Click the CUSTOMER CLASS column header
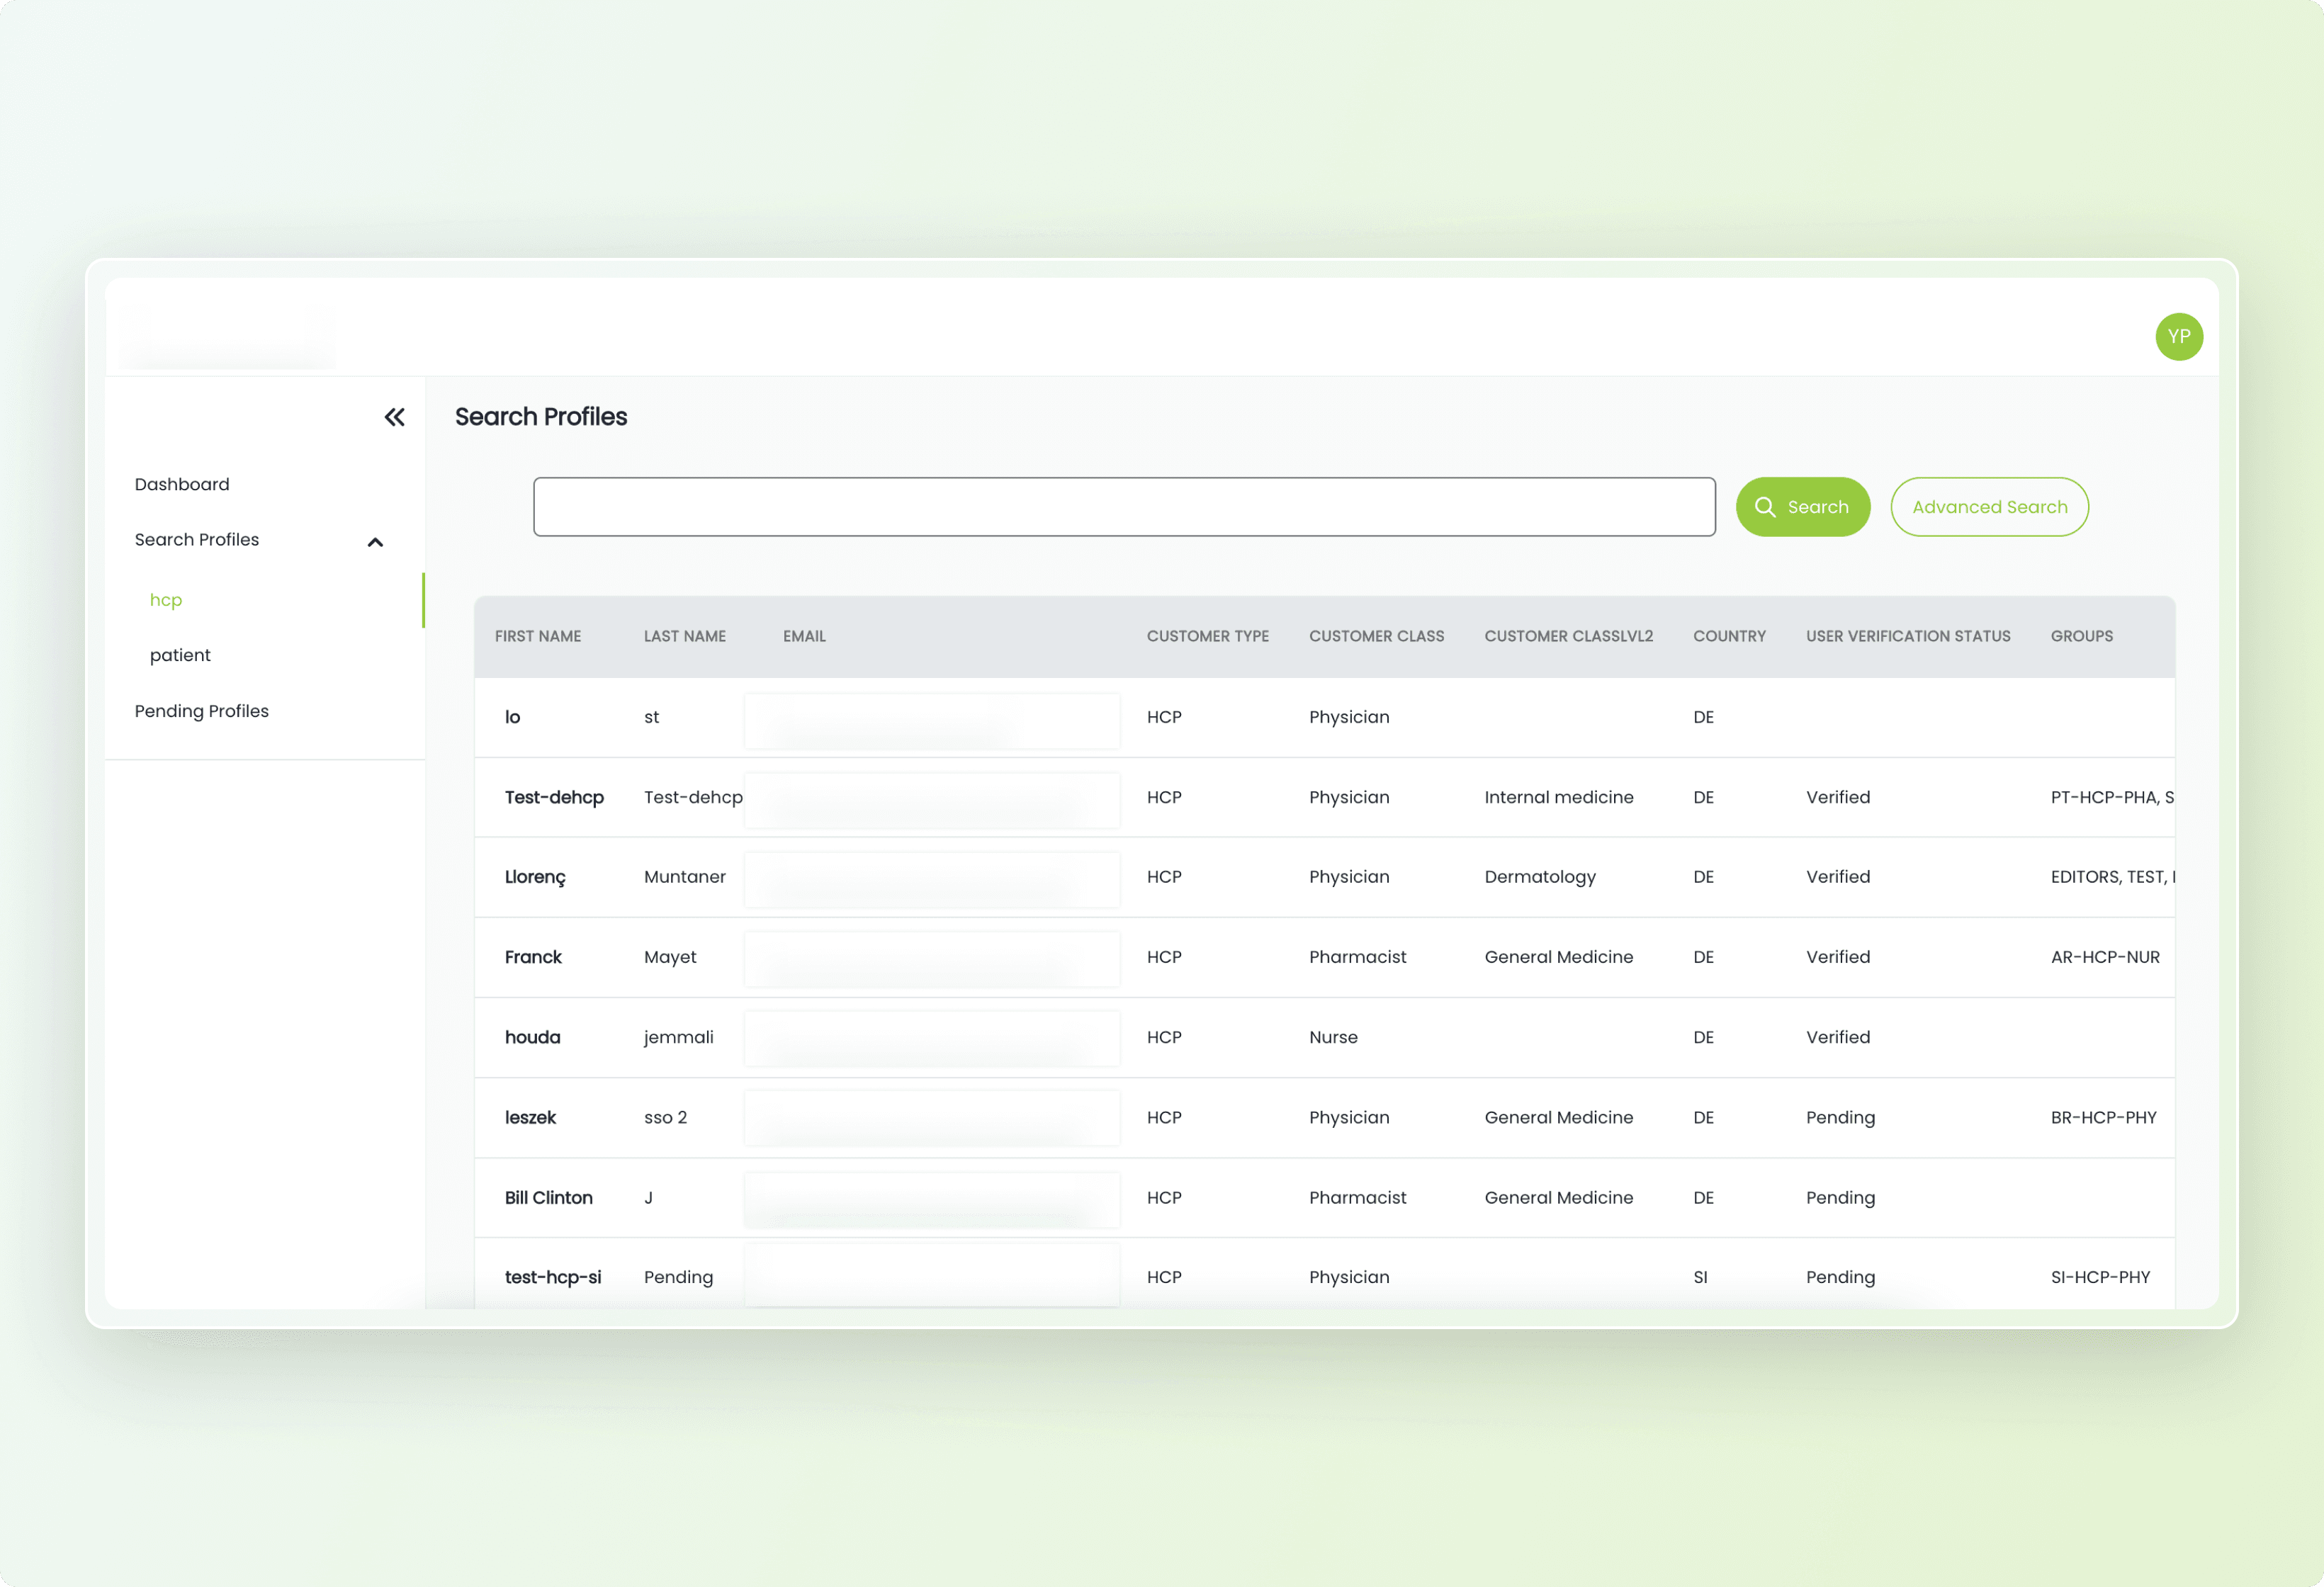 click(1377, 636)
